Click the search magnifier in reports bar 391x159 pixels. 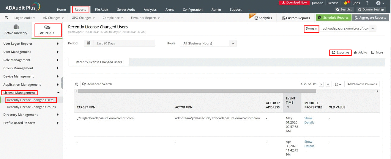[6, 18]
